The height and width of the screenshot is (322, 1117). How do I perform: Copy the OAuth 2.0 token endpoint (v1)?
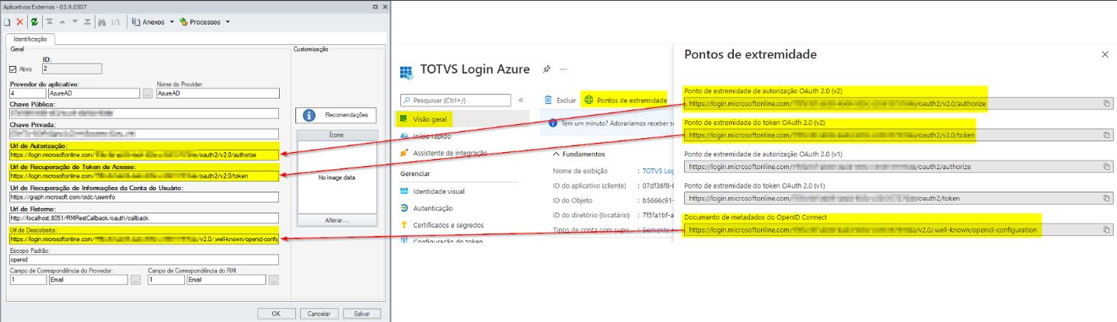pyautogui.click(x=1106, y=199)
